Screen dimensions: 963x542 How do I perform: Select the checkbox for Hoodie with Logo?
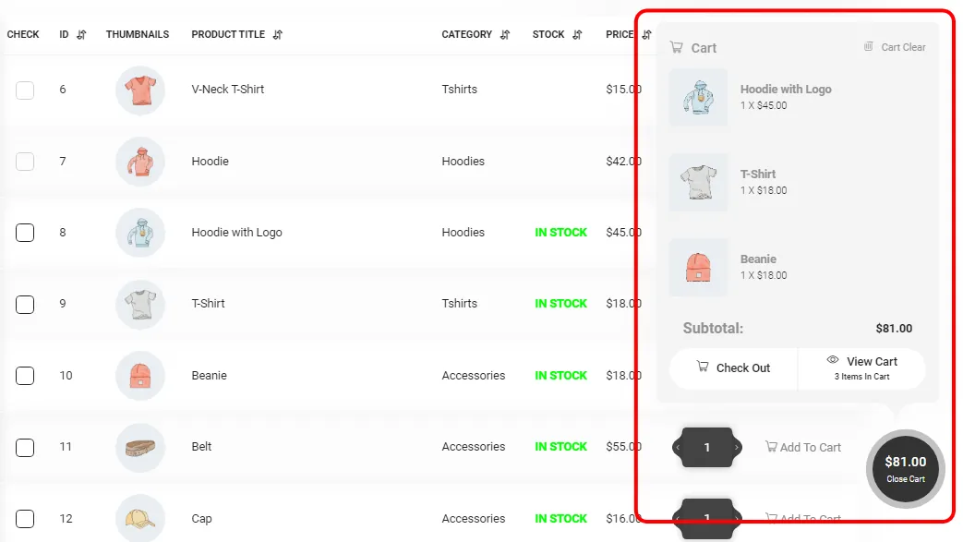[x=25, y=233]
